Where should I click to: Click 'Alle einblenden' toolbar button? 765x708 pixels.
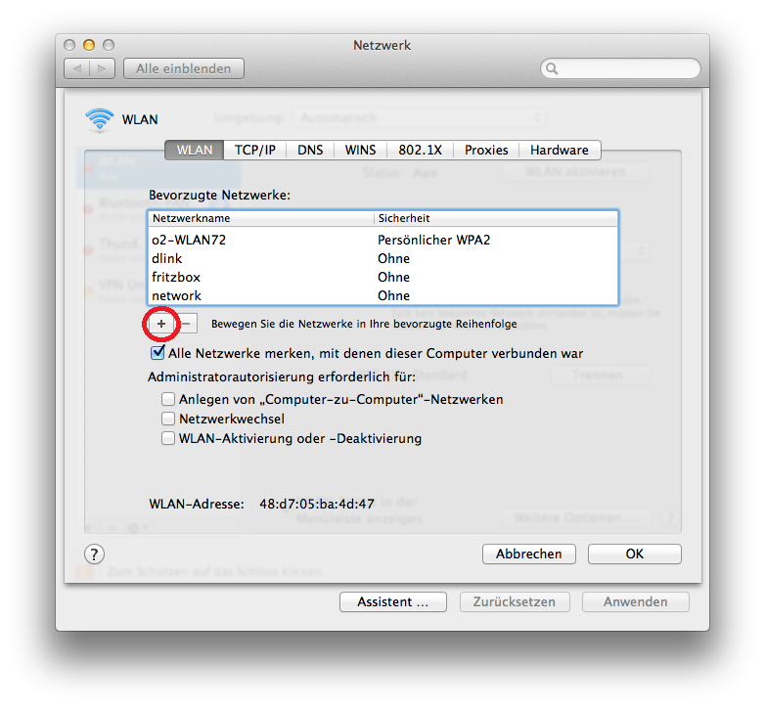point(184,68)
